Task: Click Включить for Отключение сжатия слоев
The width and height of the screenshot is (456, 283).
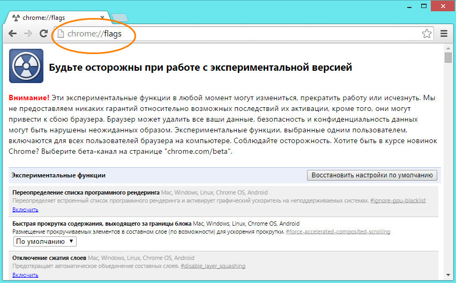Action: pyautogui.click(x=25, y=275)
